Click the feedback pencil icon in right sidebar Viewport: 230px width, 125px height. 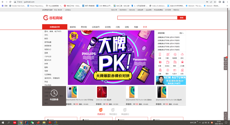pyautogui.click(x=226, y=118)
